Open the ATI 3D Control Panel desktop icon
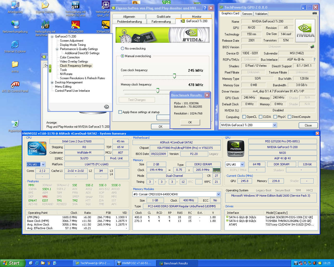This screenshot has height=267, width=334. pos(15,85)
